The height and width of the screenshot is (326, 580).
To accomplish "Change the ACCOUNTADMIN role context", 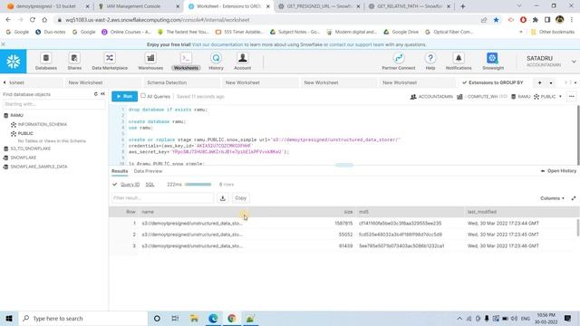I will [x=431, y=97].
